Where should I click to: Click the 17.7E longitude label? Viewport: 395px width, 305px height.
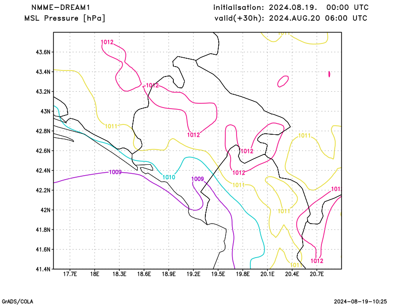click(x=70, y=274)
